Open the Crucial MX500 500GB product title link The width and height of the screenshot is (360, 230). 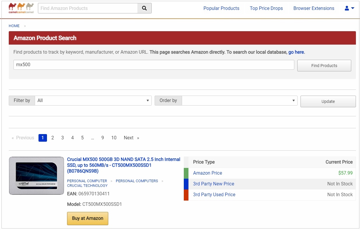point(124,165)
